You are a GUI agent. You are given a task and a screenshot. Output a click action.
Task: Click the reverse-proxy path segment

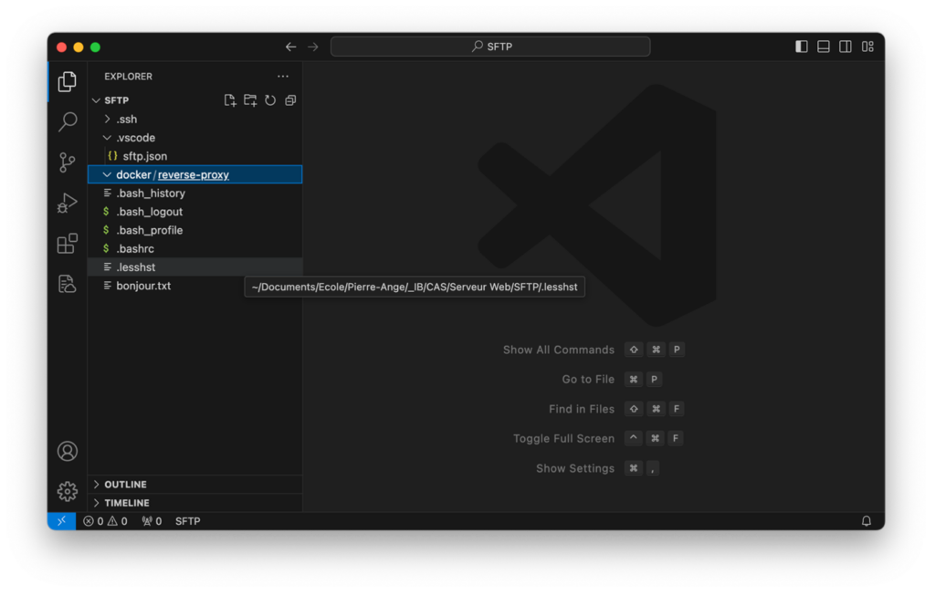click(x=194, y=174)
